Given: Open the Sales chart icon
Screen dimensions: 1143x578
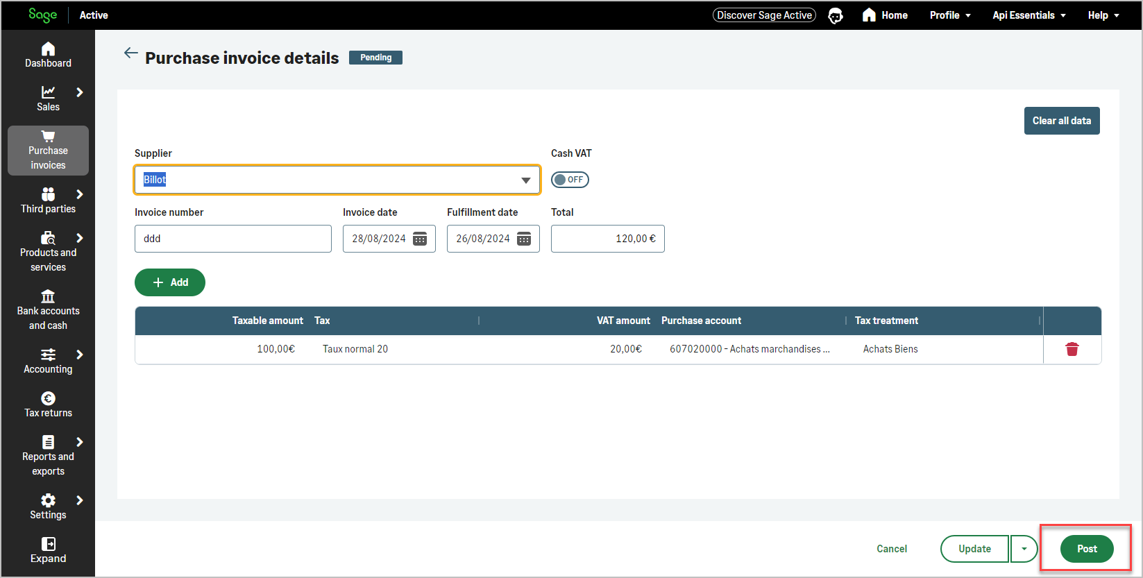Looking at the screenshot, I should 48,92.
